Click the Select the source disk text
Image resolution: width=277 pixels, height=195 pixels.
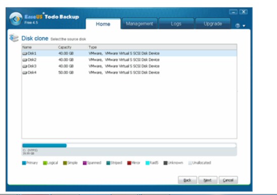point(68,39)
